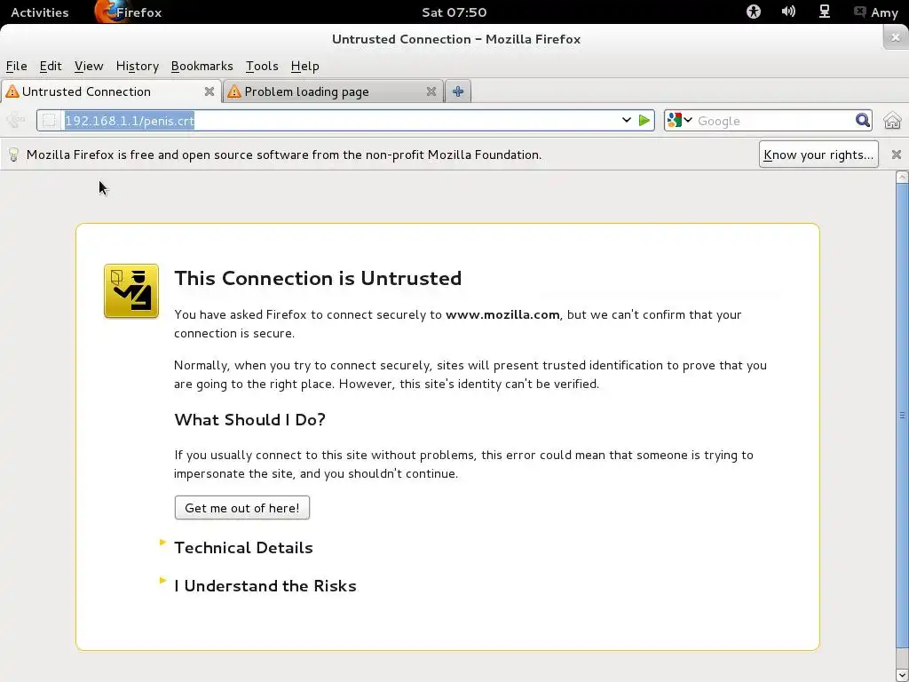Open new tab with plus icon
The width and height of the screenshot is (909, 682).
point(458,91)
